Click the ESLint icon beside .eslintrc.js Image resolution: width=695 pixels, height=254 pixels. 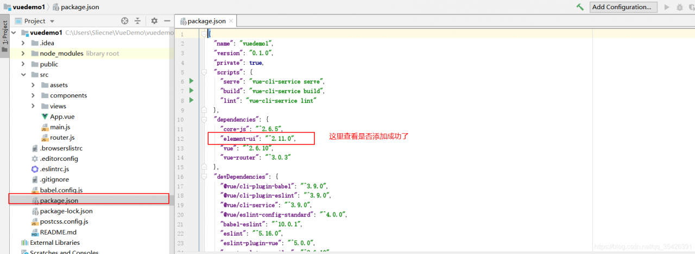click(x=35, y=169)
